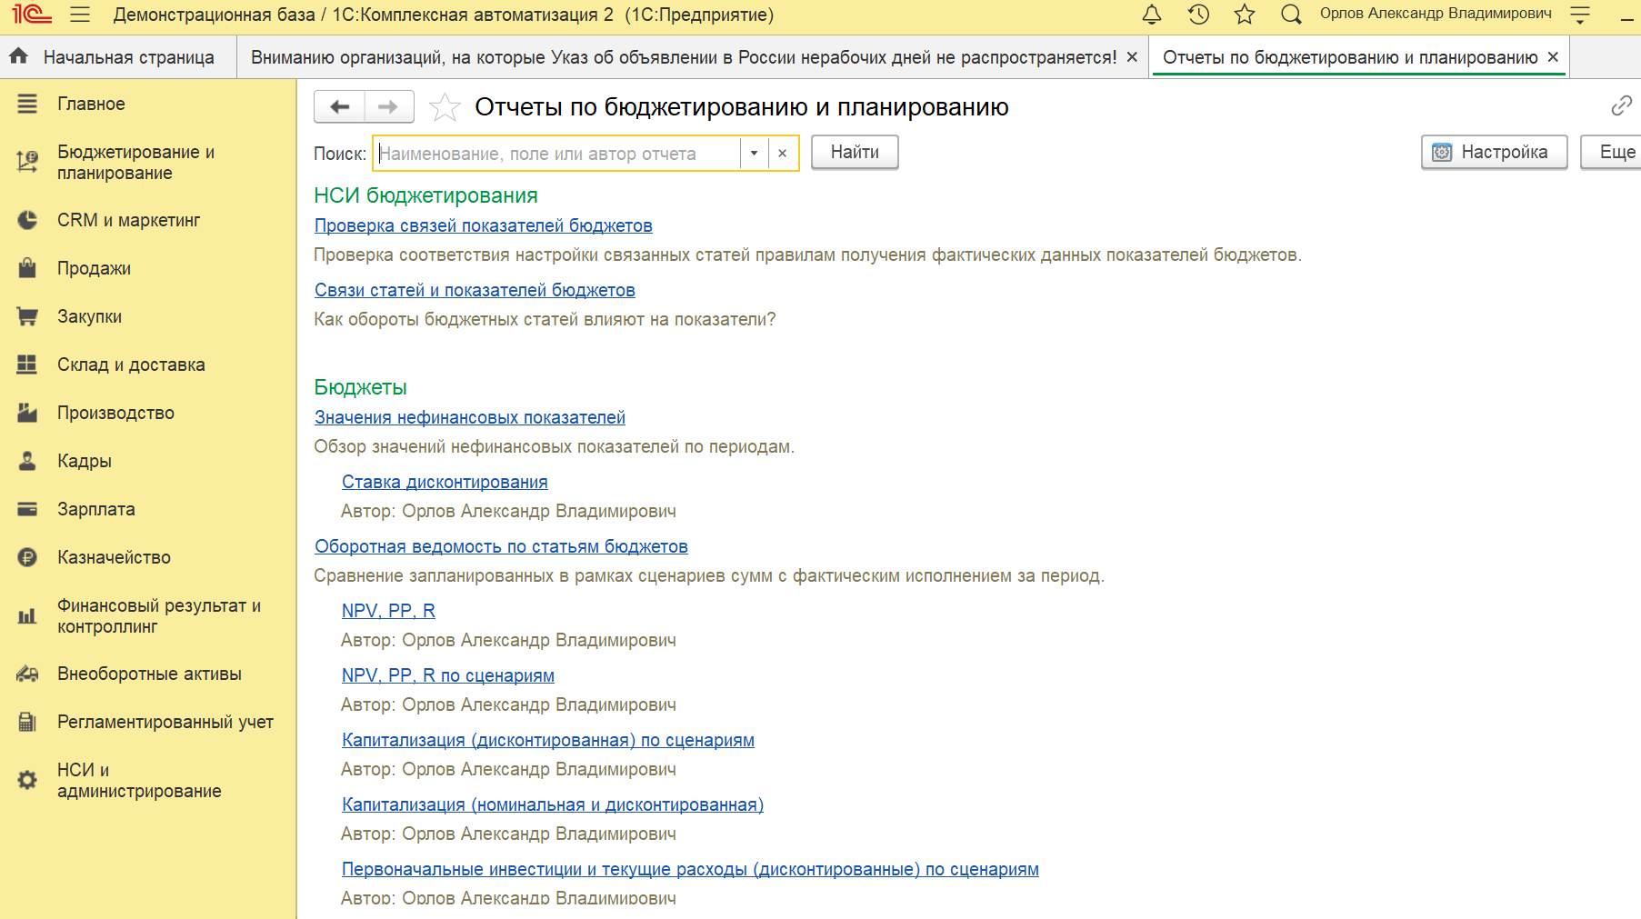Viewport: 1641px width, 919px height.
Task: Go forward with right arrow button
Action: (x=389, y=106)
